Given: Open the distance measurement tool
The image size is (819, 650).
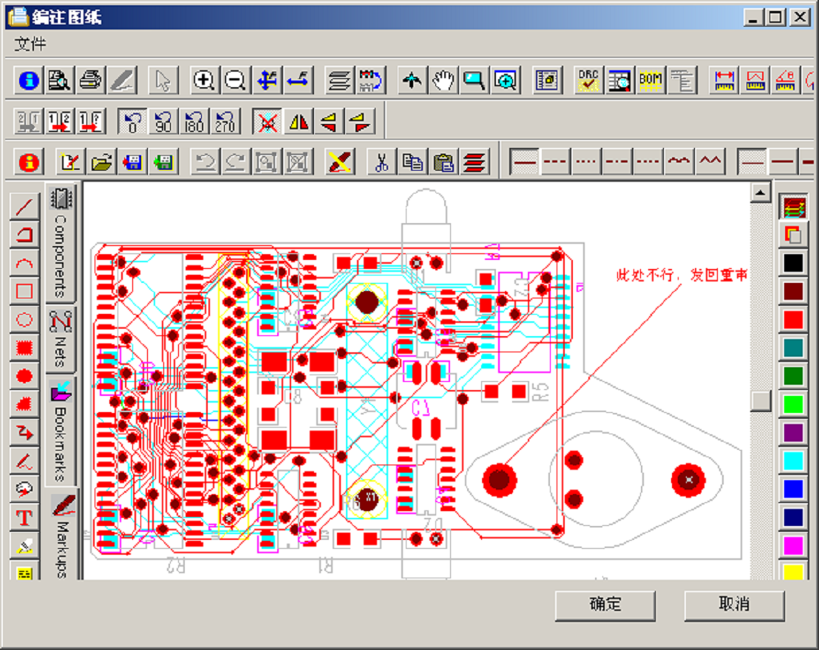Looking at the screenshot, I should 724,81.
